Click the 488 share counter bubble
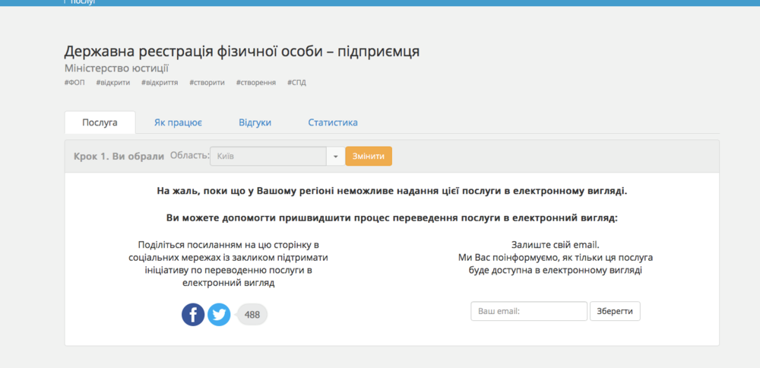The width and height of the screenshot is (760, 368). [252, 314]
